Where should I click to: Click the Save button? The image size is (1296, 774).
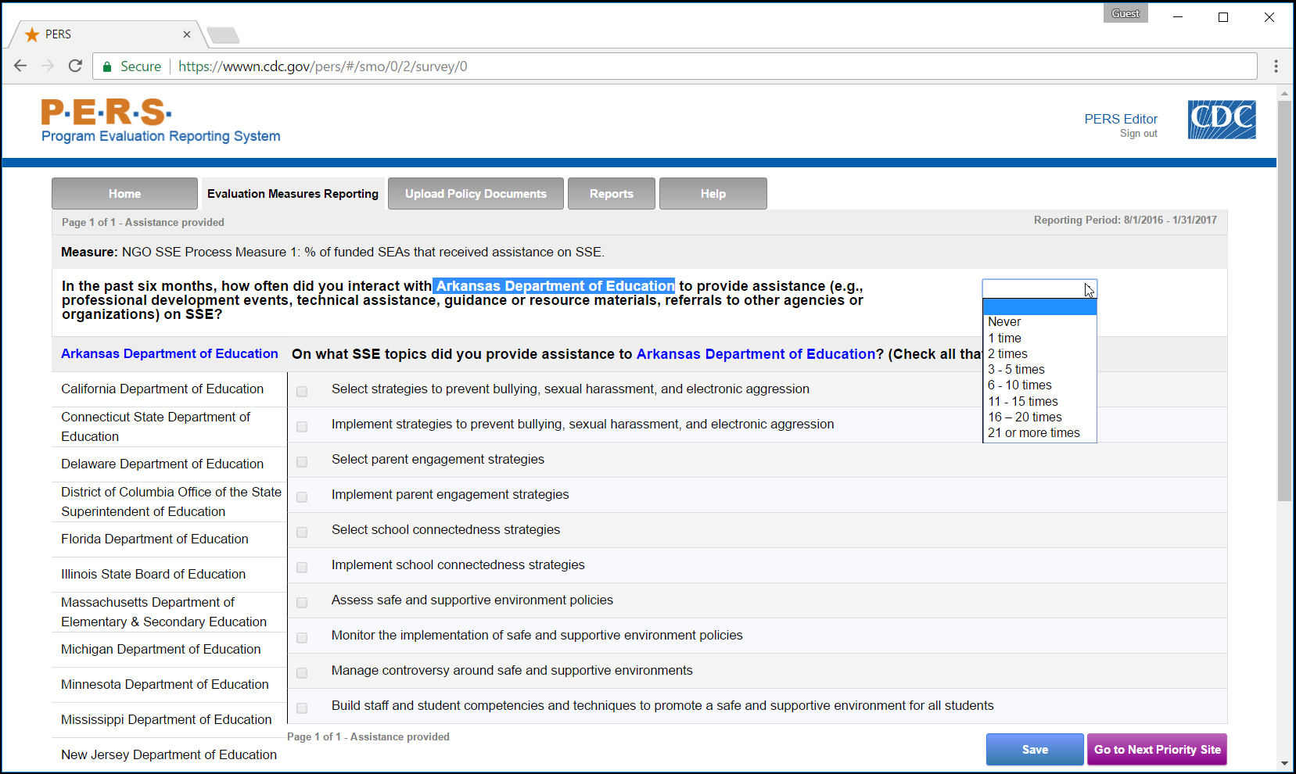point(1035,749)
